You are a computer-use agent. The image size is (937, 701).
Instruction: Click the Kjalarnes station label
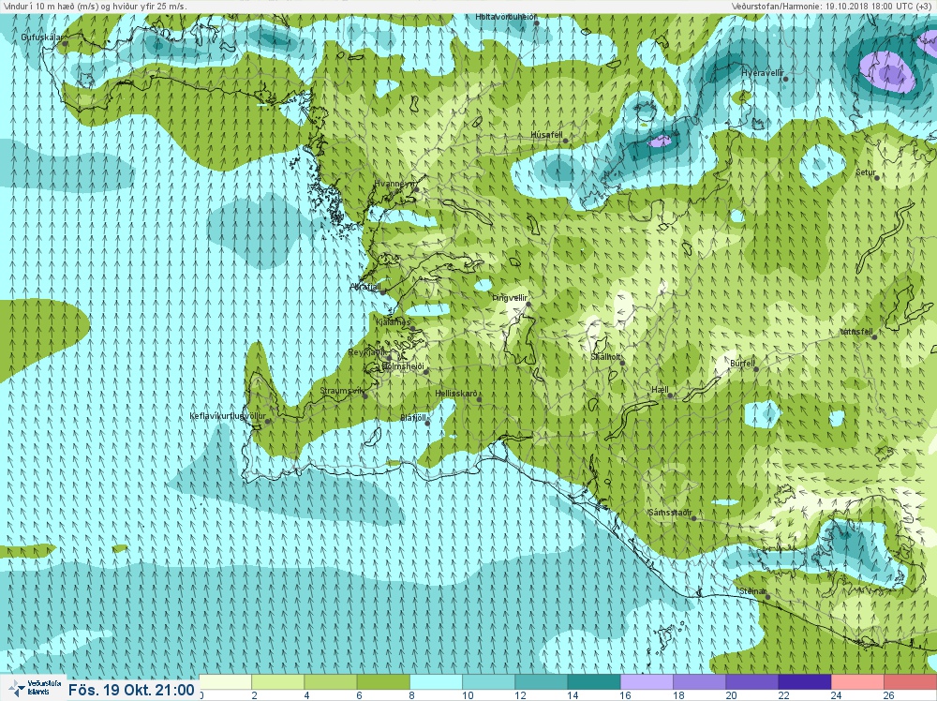click(394, 322)
